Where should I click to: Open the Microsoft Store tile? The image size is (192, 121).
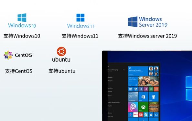pyautogui.click(x=143, y=97)
